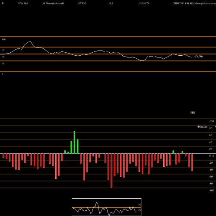
Task: Click the (TRITON VALVE) MunafaSutra.com title text
Action: (x=194, y=3)
